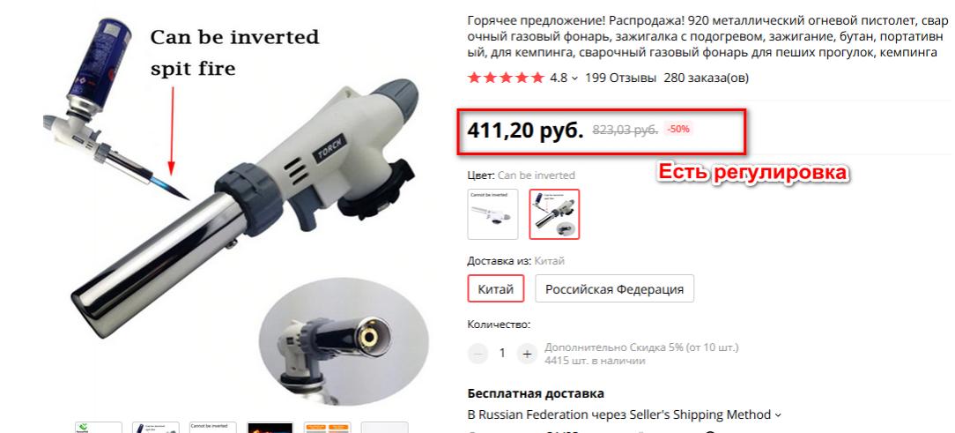The image size is (955, 433).
Task: Open the dark flame gallery thumbnail
Action: [x=270, y=427]
